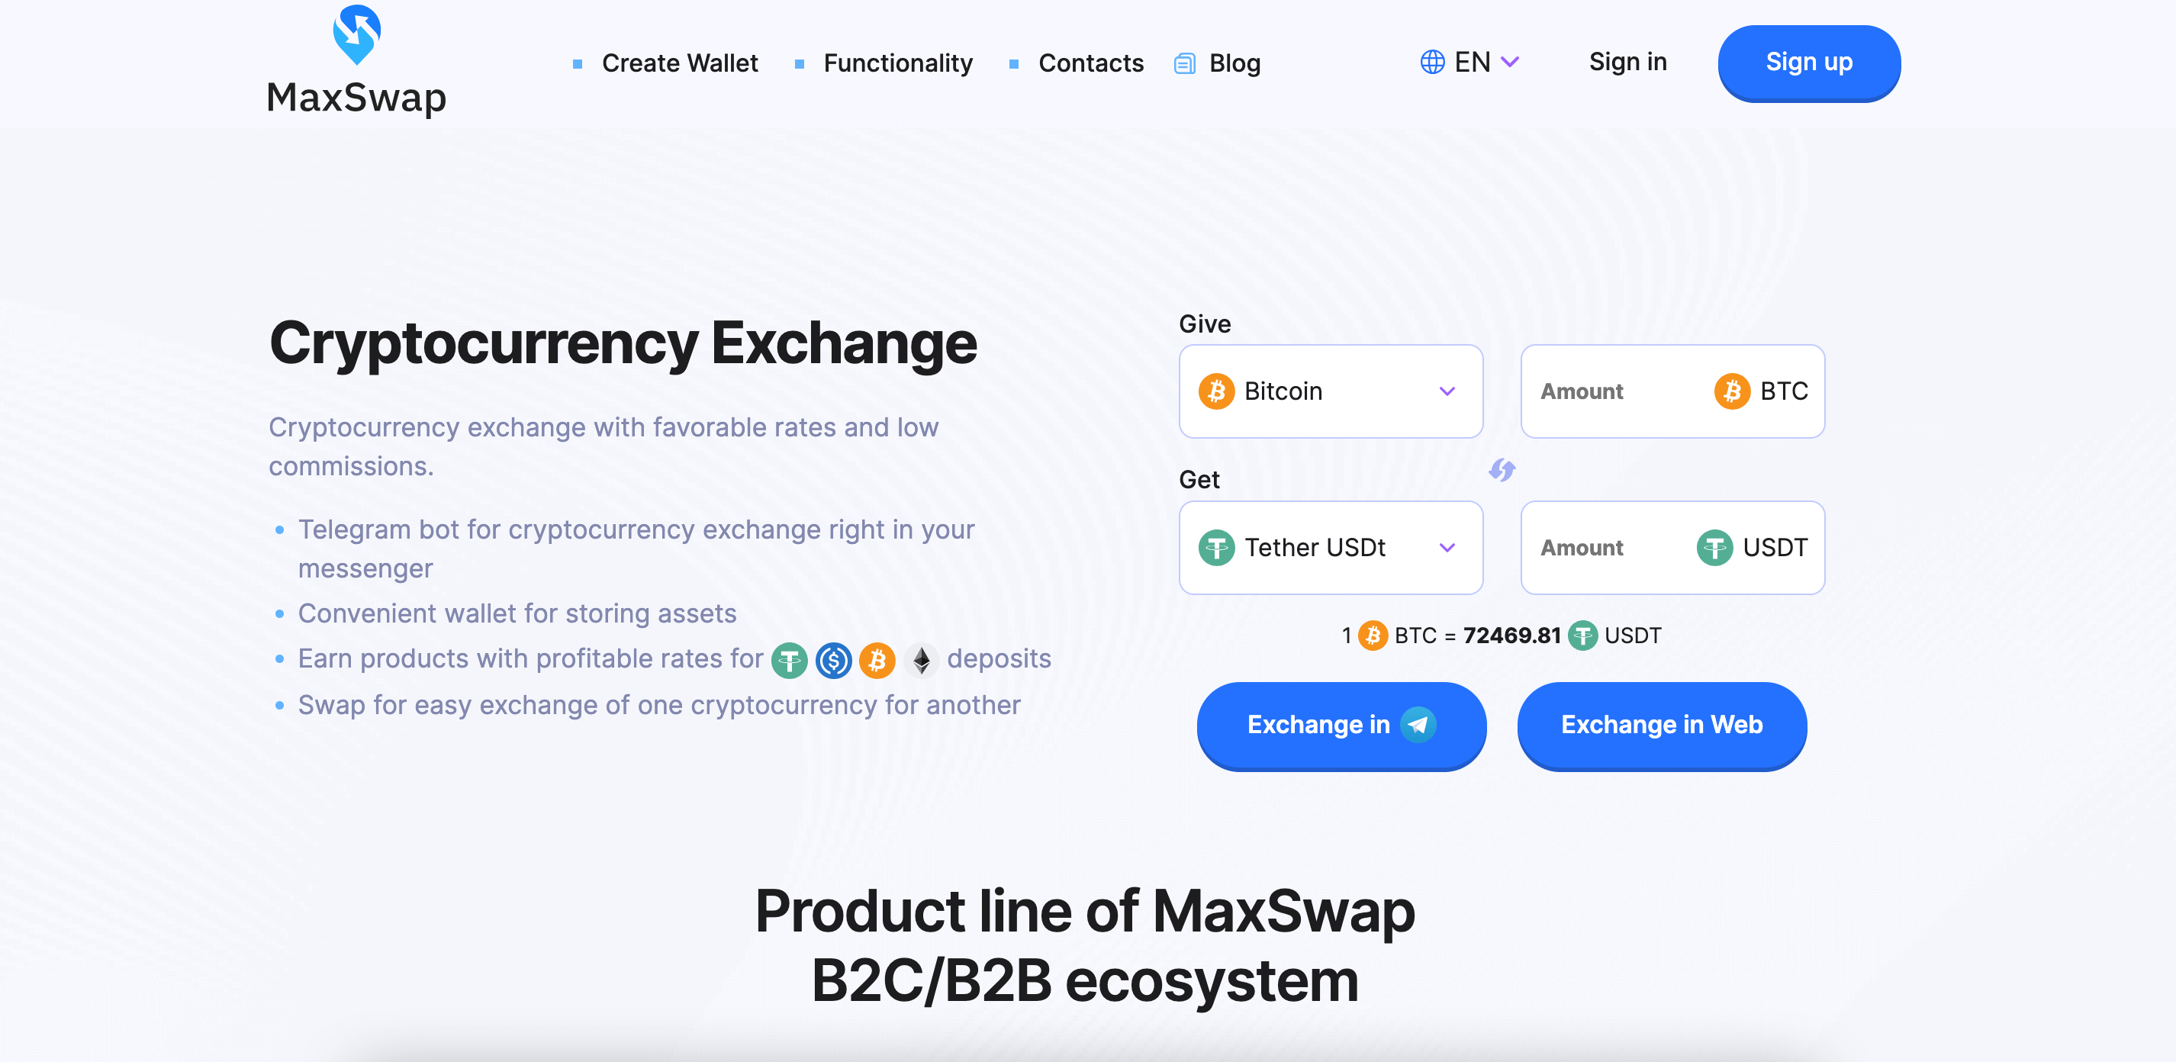Click the Exchange in Telegram button
The height and width of the screenshot is (1062, 2176).
pyautogui.click(x=1339, y=723)
